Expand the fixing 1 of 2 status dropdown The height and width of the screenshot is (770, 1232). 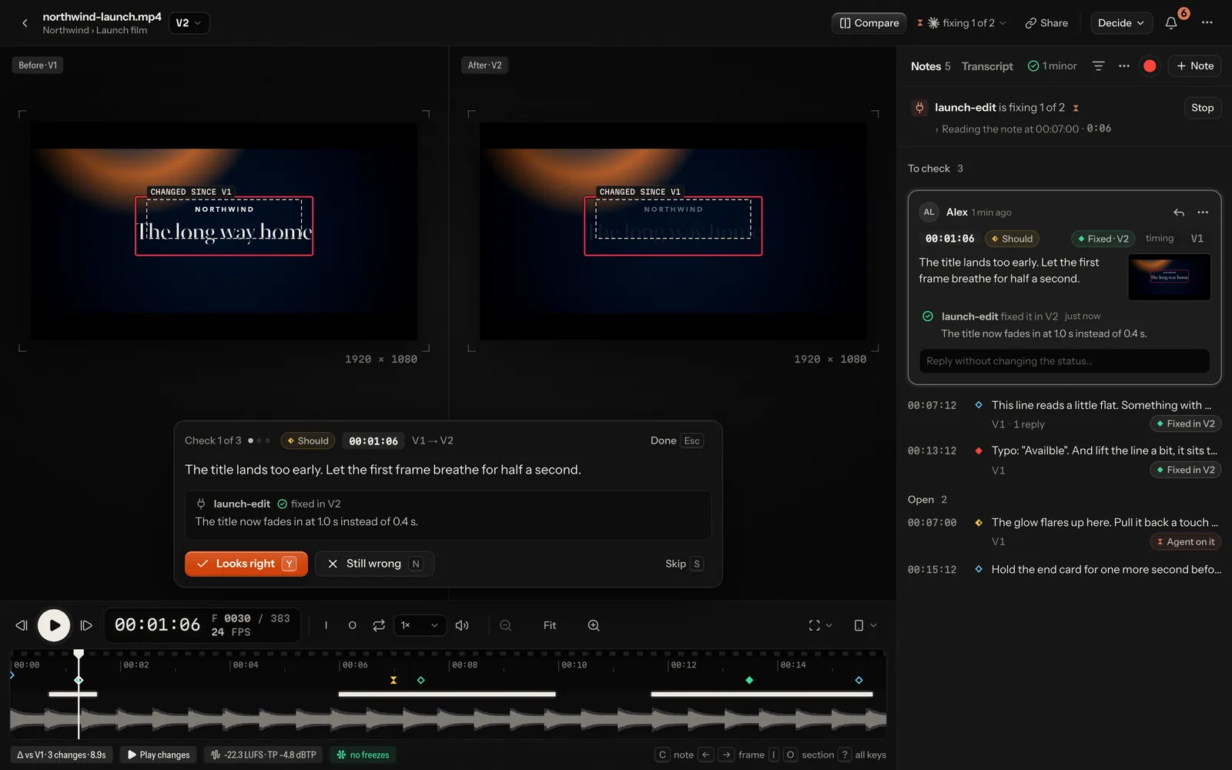click(x=962, y=23)
